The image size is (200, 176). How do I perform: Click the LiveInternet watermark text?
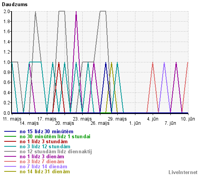coord(183,172)
